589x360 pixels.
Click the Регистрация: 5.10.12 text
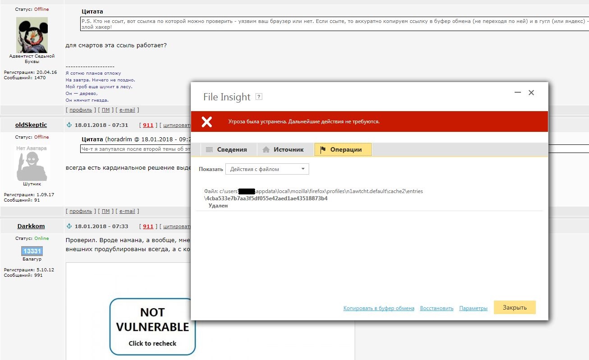pyautogui.click(x=29, y=270)
